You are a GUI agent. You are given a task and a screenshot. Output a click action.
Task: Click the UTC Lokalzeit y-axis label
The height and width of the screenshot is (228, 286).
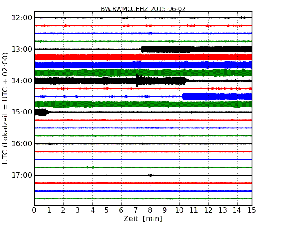click(x=5, y=108)
